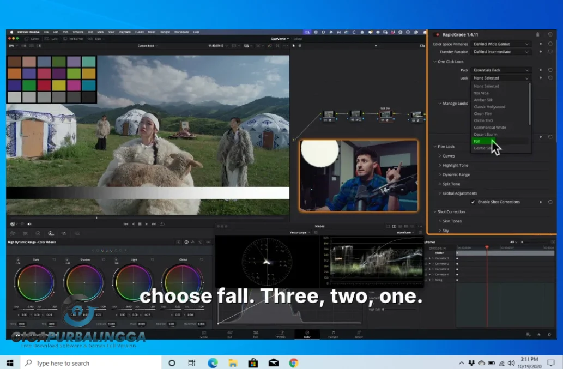This screenshot has width=563, height=369.
Task: Switch to the Edit page tab
Action: 256,334
